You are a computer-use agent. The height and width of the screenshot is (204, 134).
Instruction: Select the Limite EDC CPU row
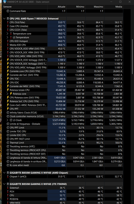62,135
